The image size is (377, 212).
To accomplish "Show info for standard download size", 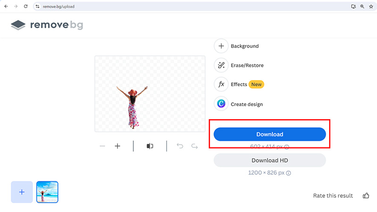I will click(x=287, y=147).
